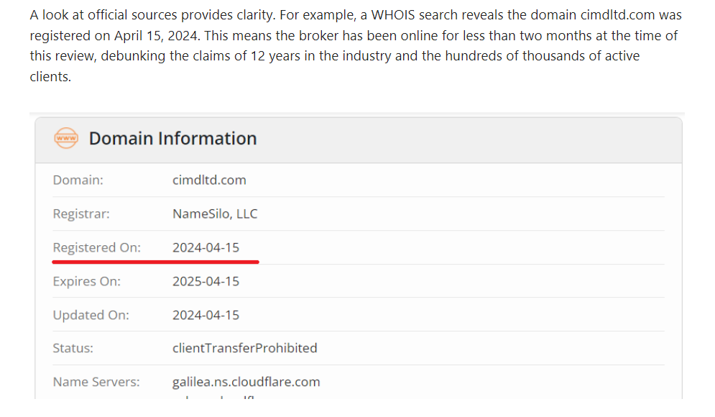Select the cimdltd.com domain value
This screenshot has height=417, width=715.
(209, 180)
